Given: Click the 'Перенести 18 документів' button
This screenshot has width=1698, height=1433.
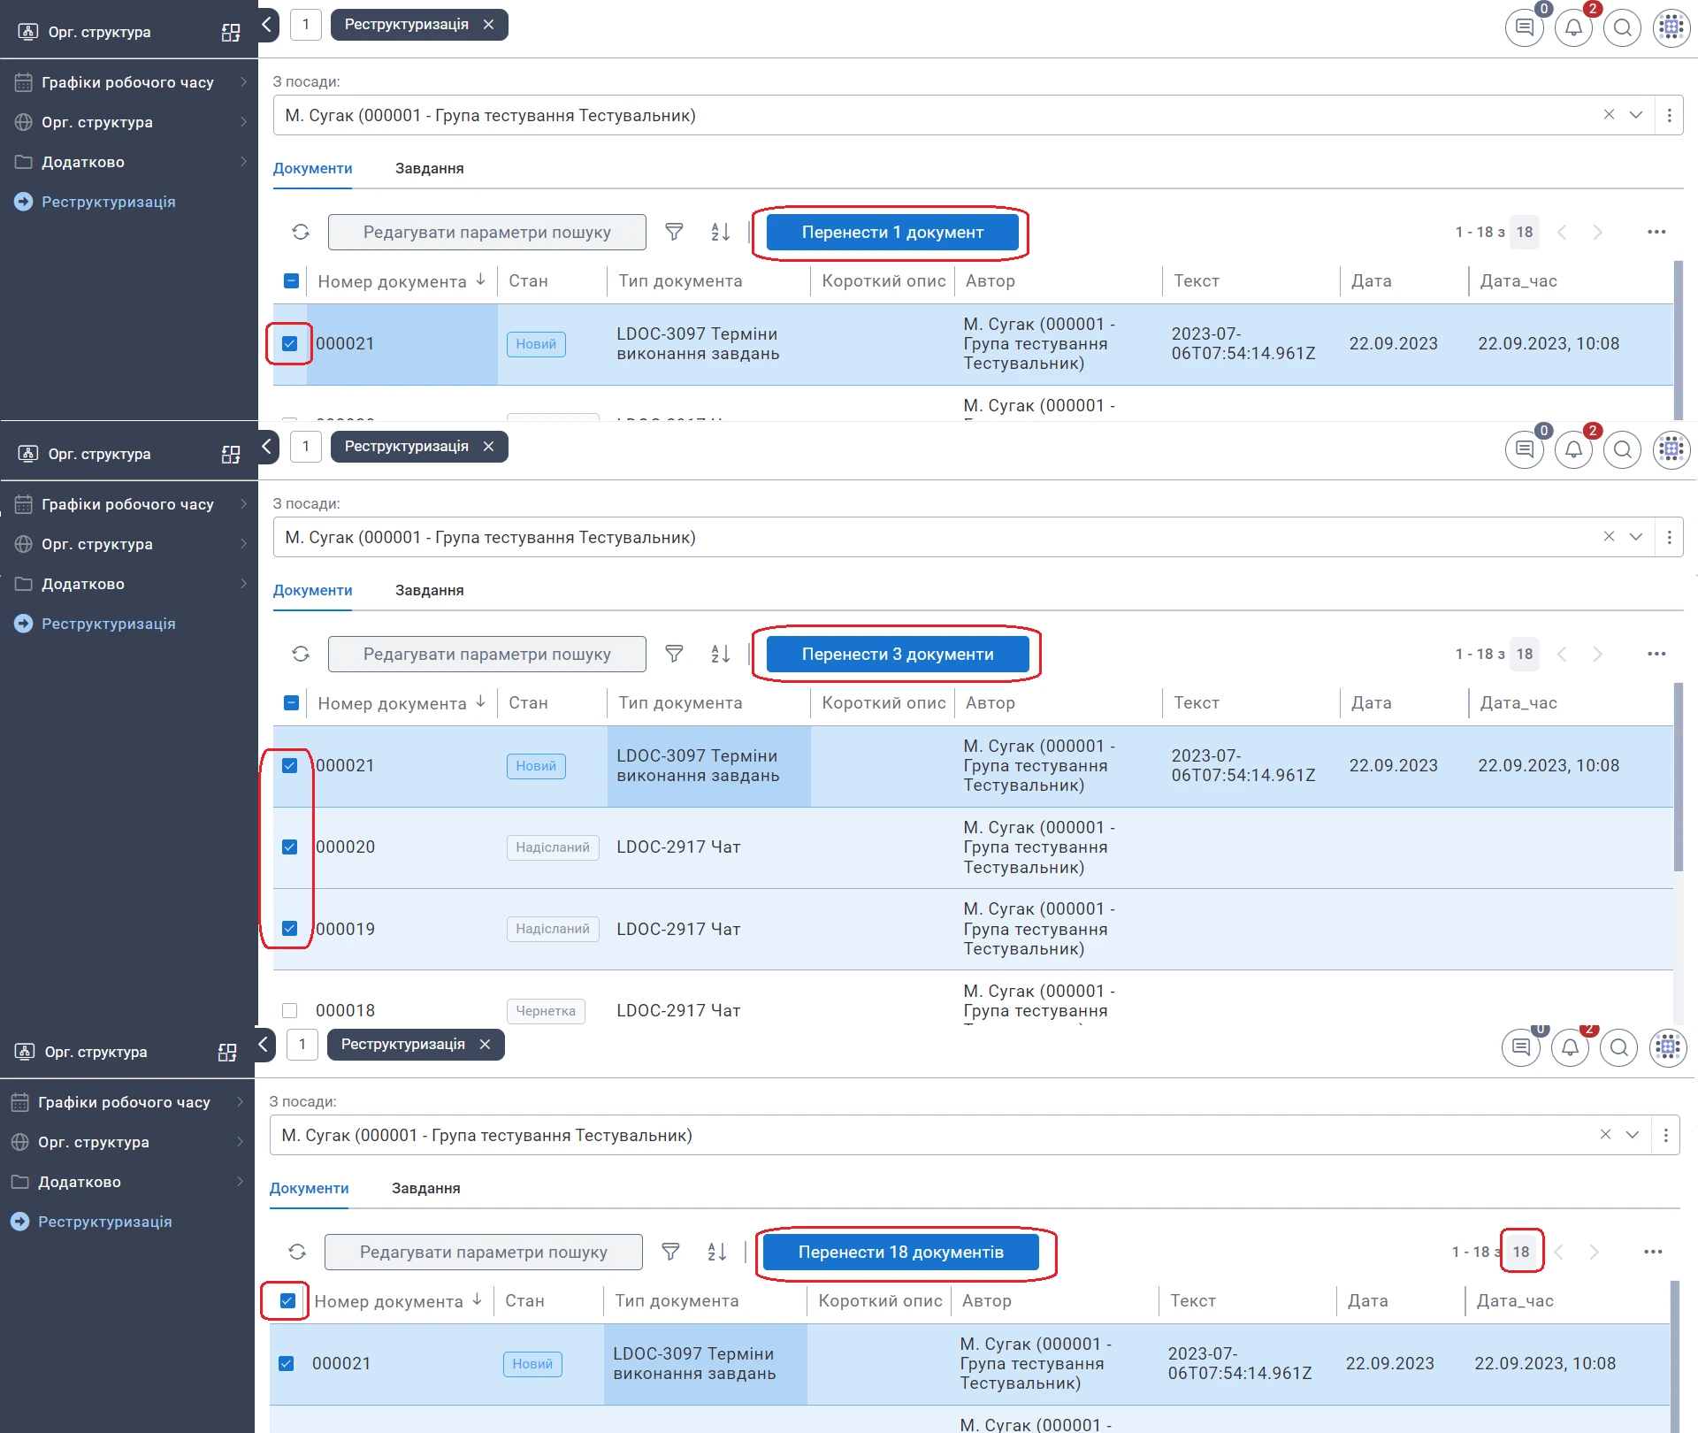Looking at the screenshot, I should (900, 1253).
